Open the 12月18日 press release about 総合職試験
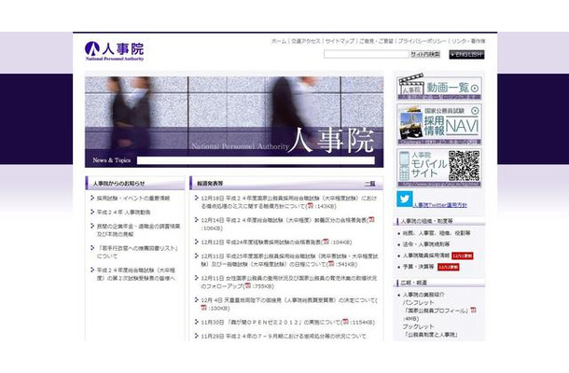Screen dimensions: 569x373 click(x=289, y=202)
